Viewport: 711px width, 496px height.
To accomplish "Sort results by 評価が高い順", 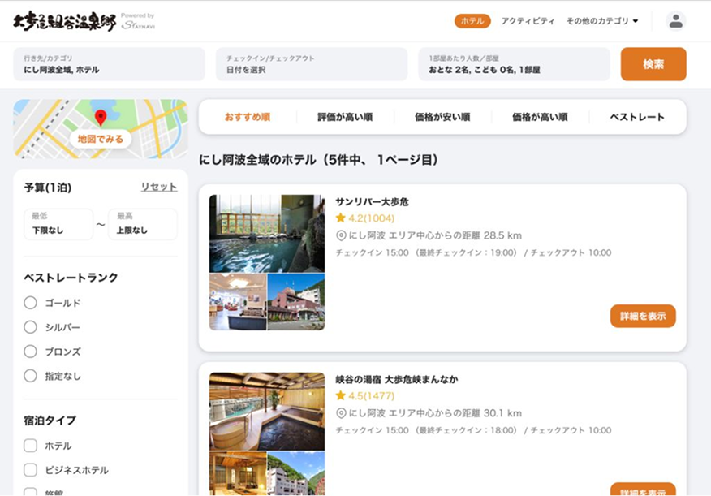I will [345, 117].
